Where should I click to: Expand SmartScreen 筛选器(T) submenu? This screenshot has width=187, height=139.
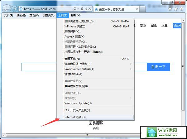pos(95,69)
